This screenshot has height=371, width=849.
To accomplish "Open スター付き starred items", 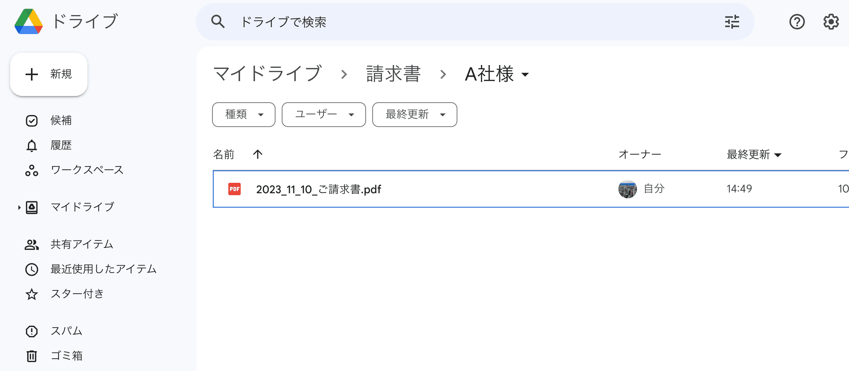I will pyautogui.click(x=77, y=294).
